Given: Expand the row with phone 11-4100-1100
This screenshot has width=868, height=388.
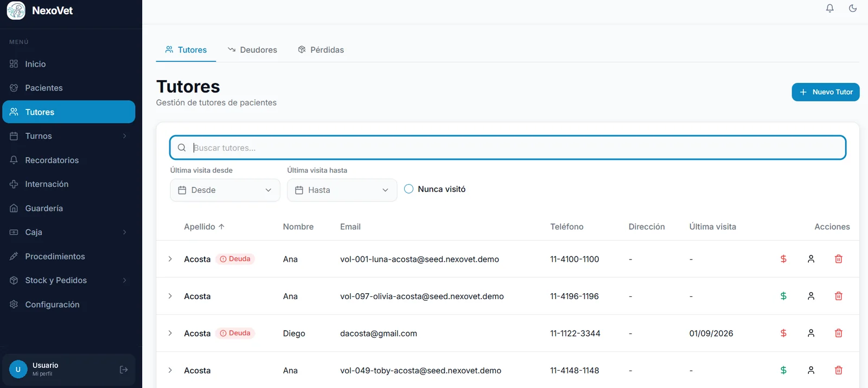Looking at the screenshot, I should (x=170, y=259).
